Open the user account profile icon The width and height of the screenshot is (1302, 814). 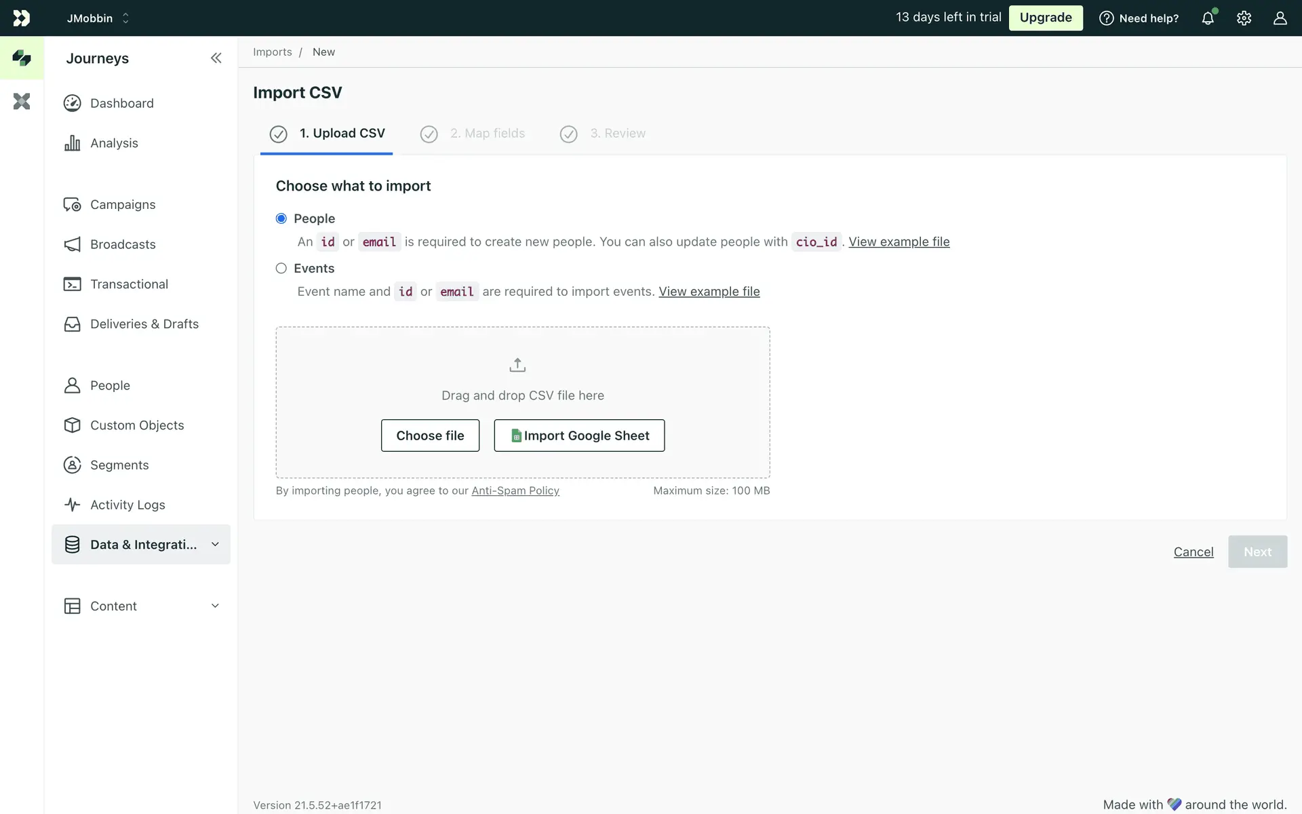click(1280, 18)
